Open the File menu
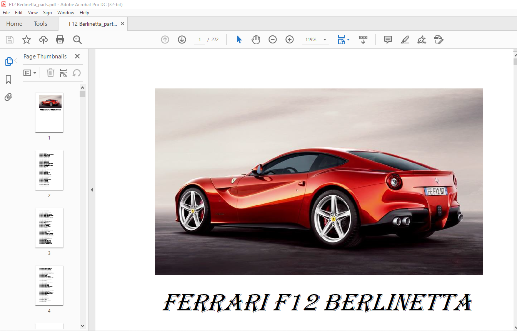 tap(6, 13)
